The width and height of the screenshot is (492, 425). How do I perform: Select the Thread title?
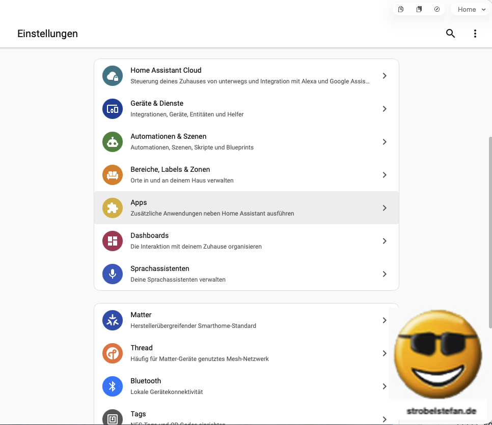pyautogui.click(x=142, y=348)
